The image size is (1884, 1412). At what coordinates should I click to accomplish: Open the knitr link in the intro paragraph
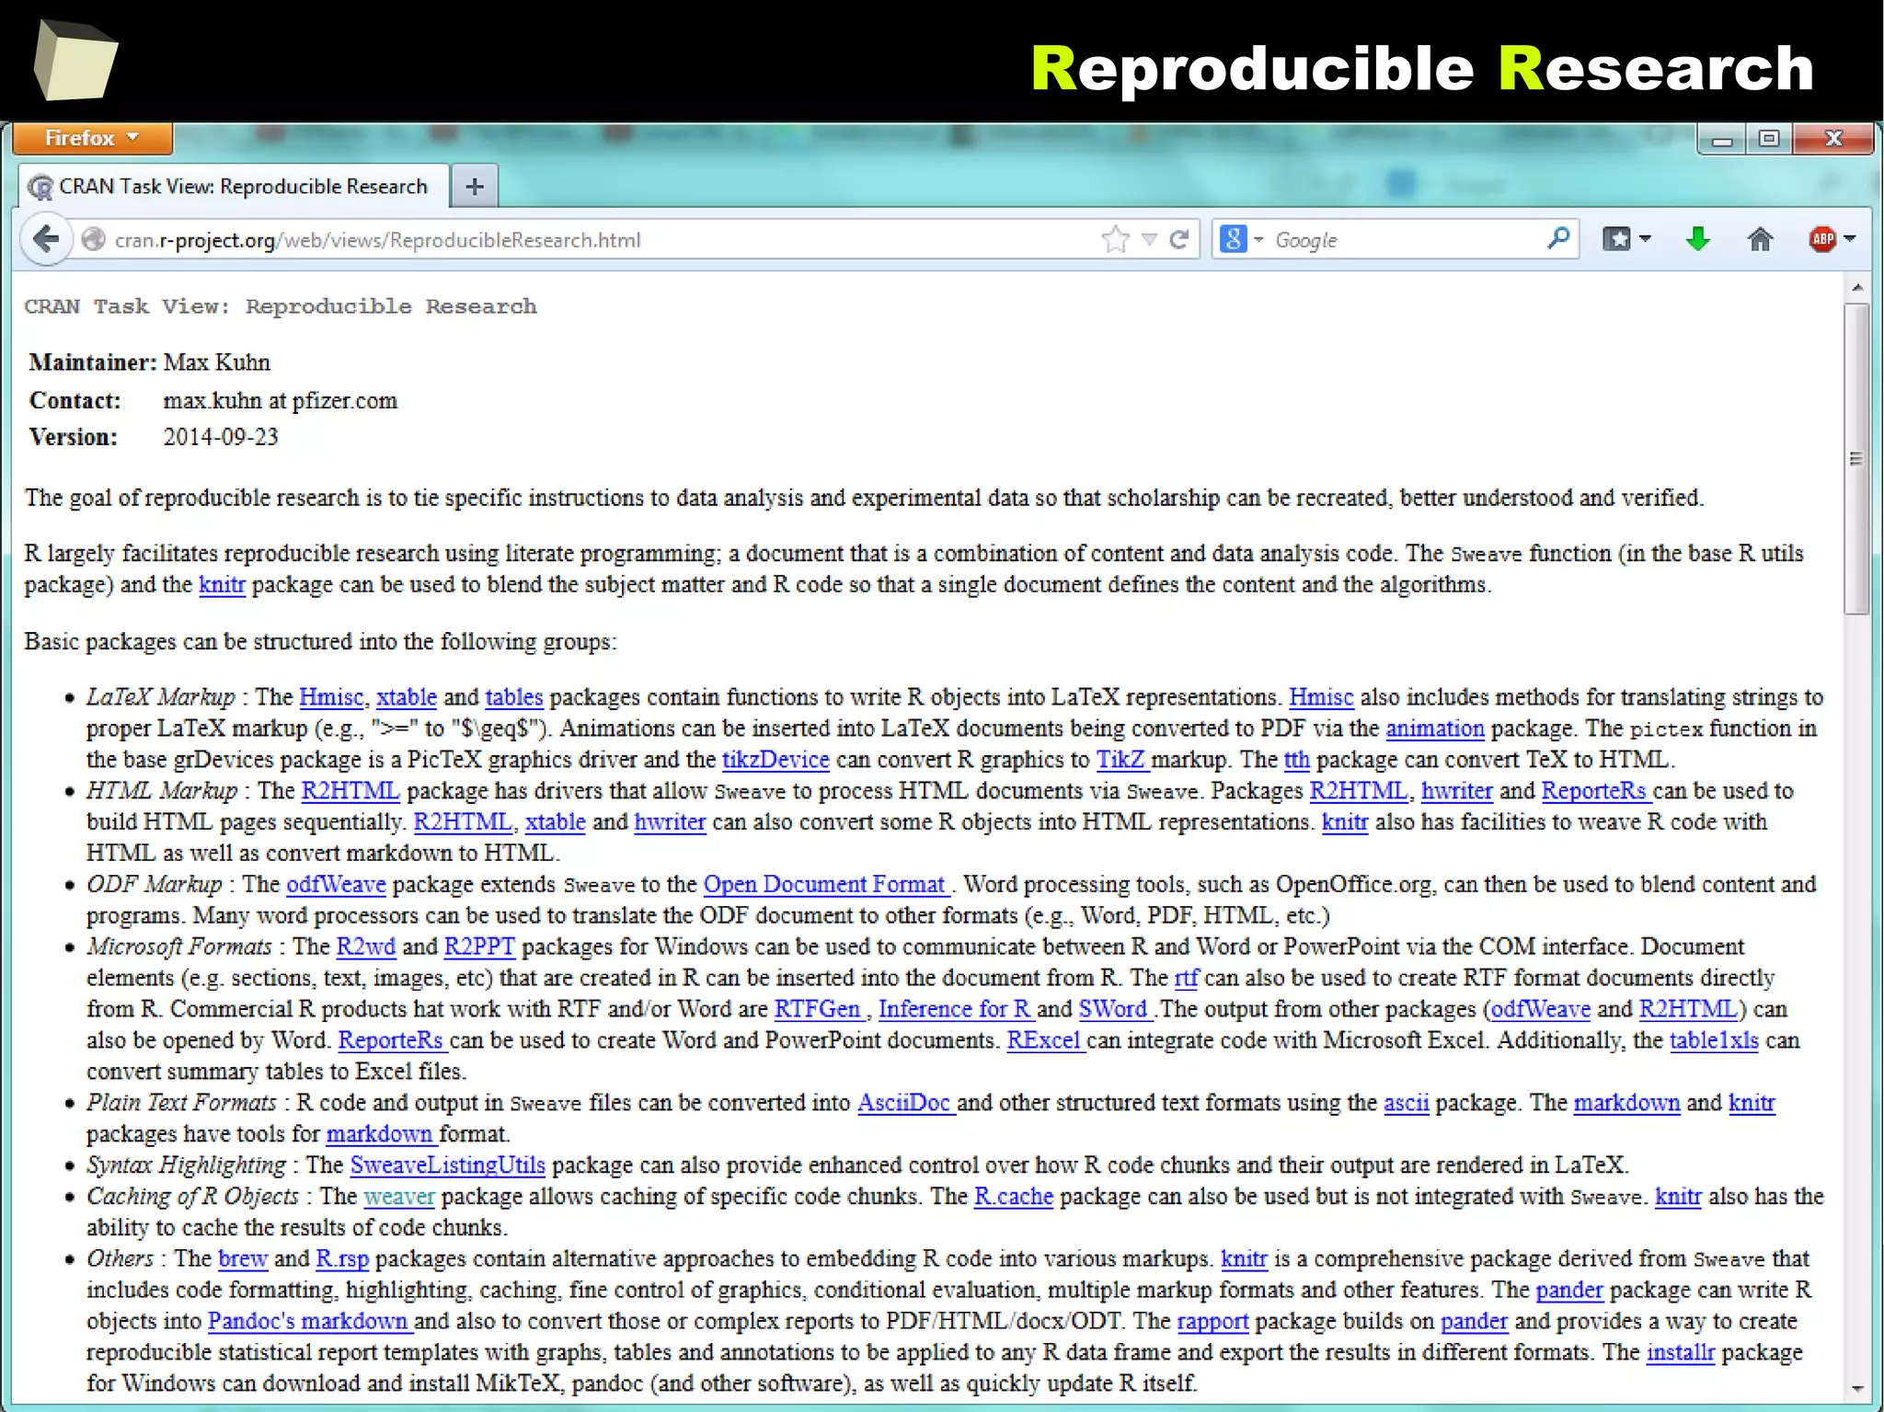[222, 585]
